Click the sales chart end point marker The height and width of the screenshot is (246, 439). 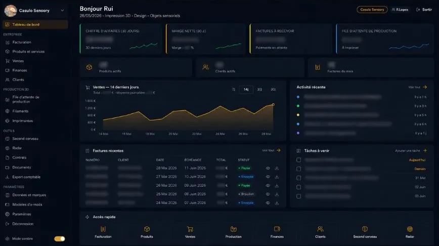pos(273,104)
